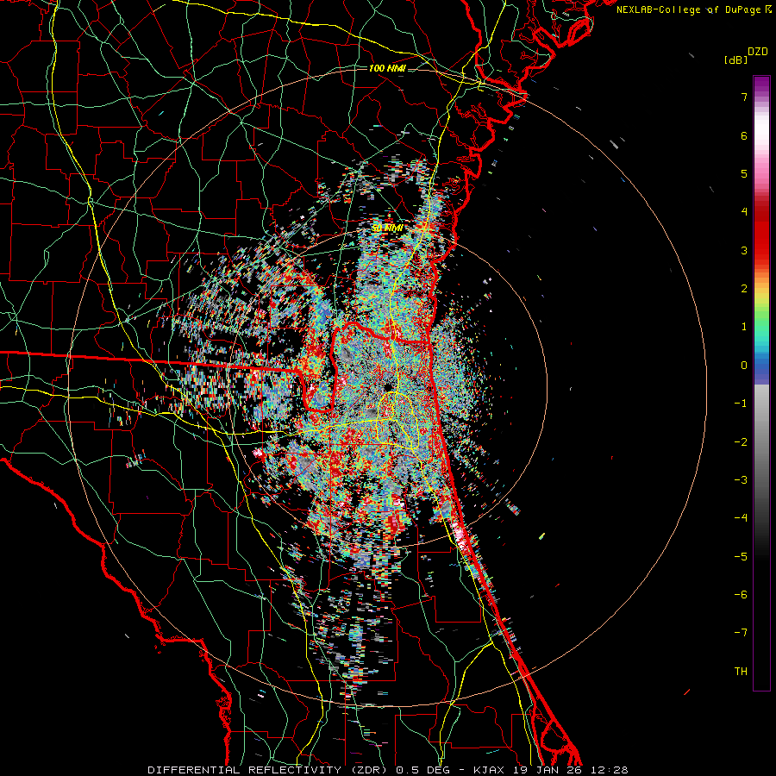
Task: Click the 50 NMI range ring label
Action: pyautogui.click(x=387, y=228)
